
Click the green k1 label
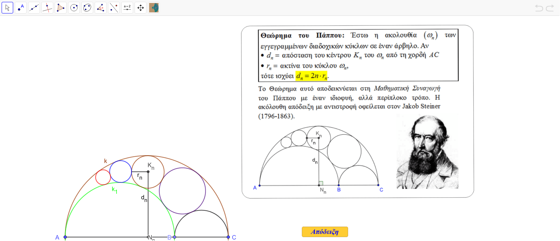[x=114, y=190]
